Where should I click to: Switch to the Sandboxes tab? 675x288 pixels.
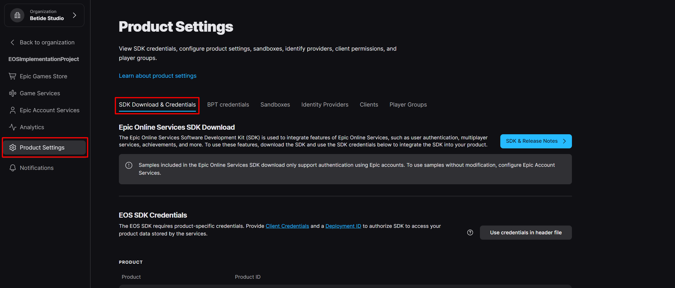pos(275,105)
